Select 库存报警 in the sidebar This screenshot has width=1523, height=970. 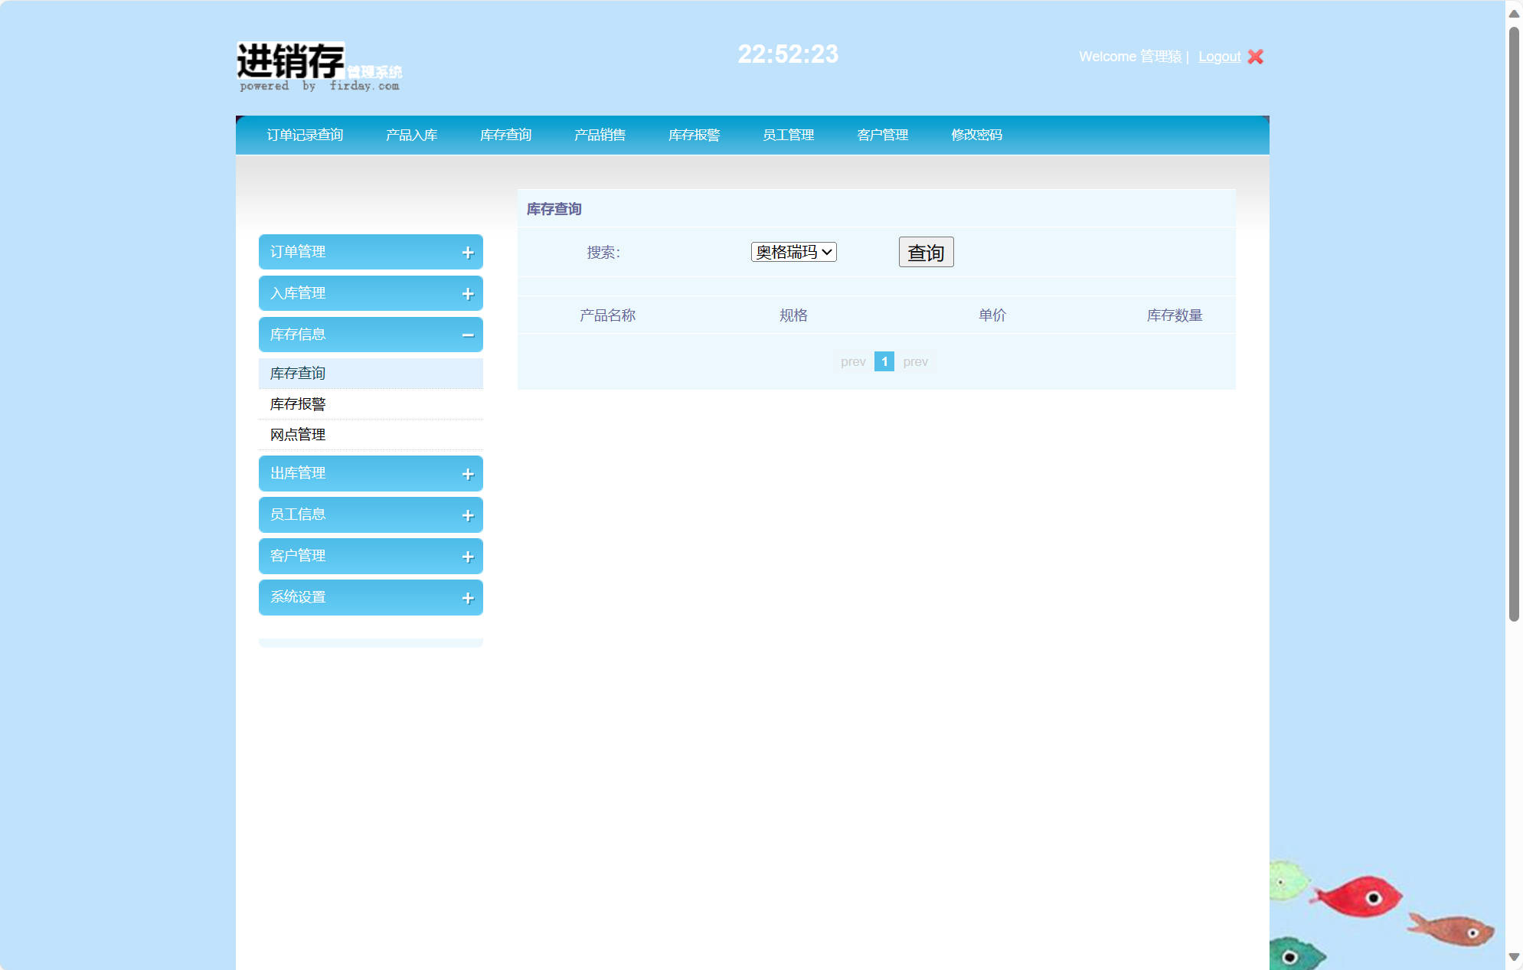coord(297,403)
